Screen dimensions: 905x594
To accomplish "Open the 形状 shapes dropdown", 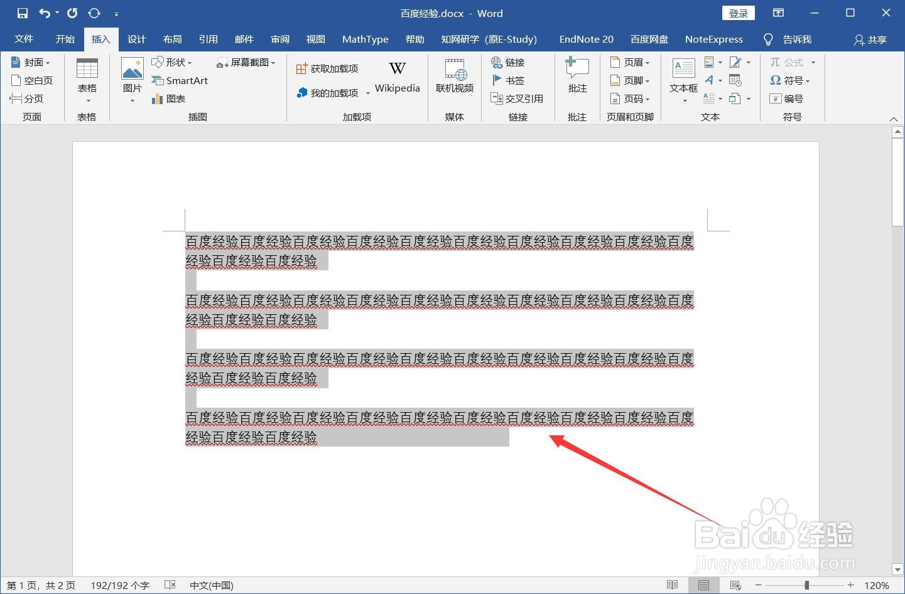I will [x=173, y=62].
